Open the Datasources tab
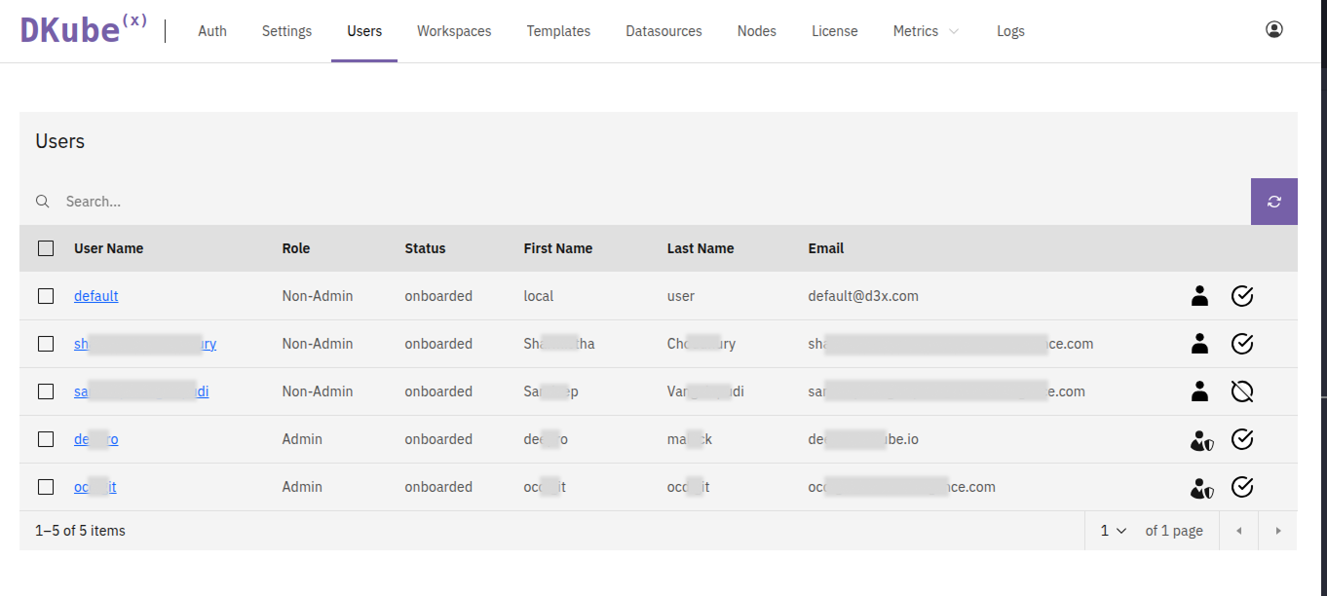 (663, 31)
